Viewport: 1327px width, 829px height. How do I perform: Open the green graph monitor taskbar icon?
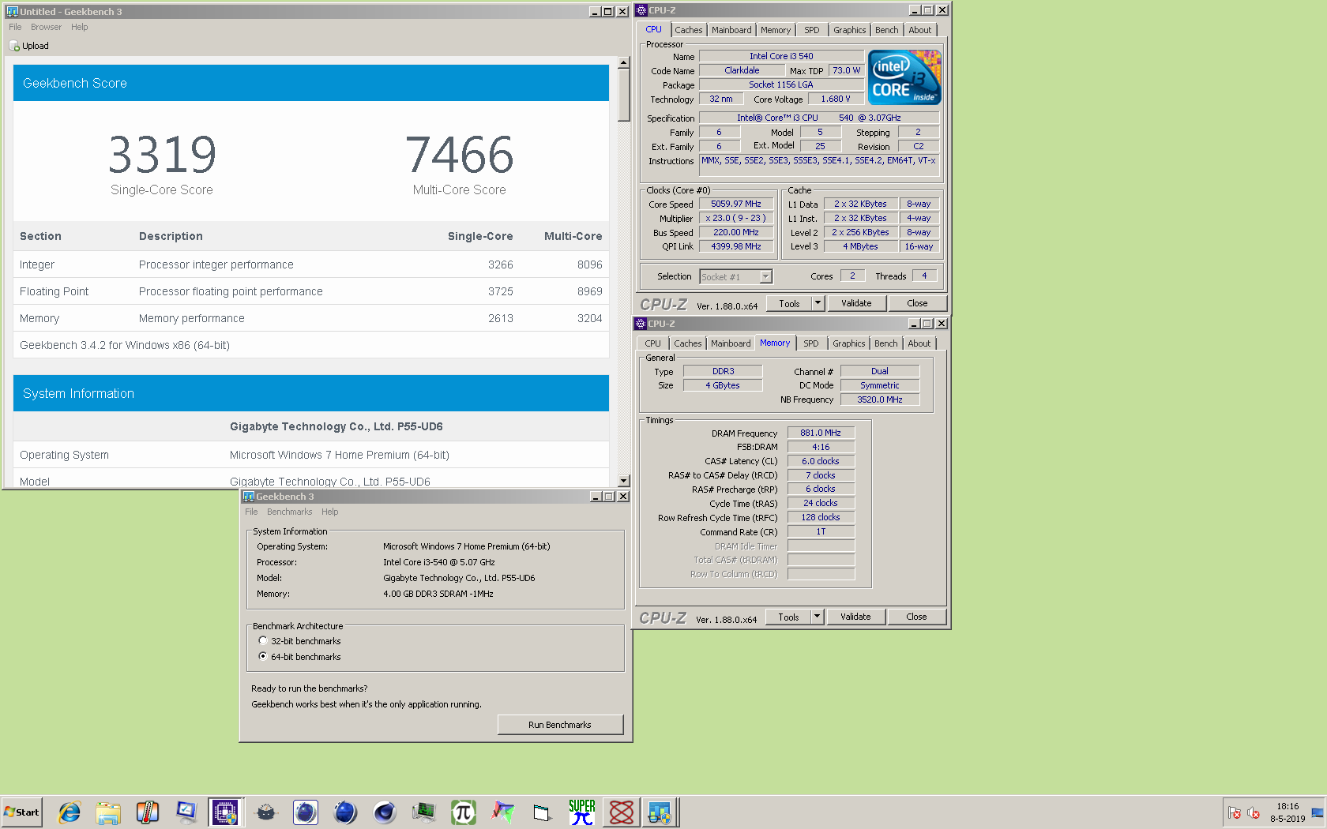coord(424,812)
